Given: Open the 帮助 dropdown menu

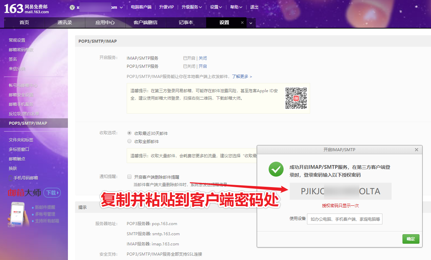Looking at the screenshot, I should coord(236,7).
